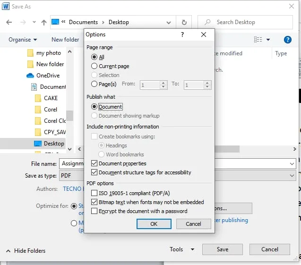Open the blue Help icon in Save As
Screen dimensions: 301x265
pyautogui.click(x=288, y=40)
